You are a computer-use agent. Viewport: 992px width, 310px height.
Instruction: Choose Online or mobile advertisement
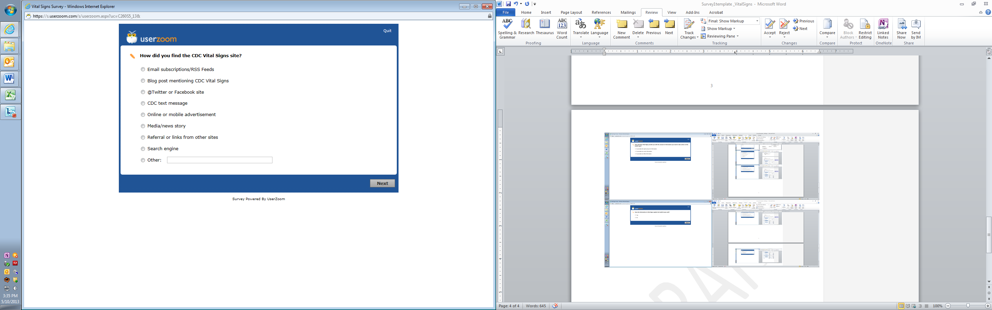143,115
